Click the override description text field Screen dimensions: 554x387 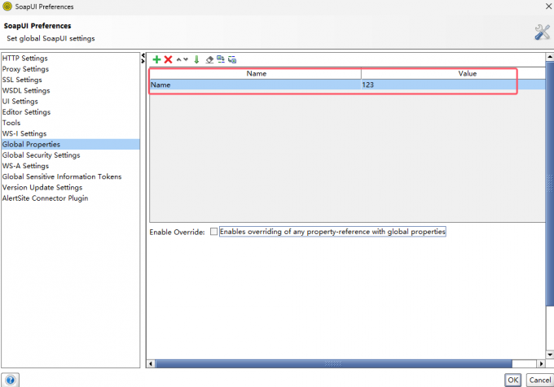click(332, 232)
